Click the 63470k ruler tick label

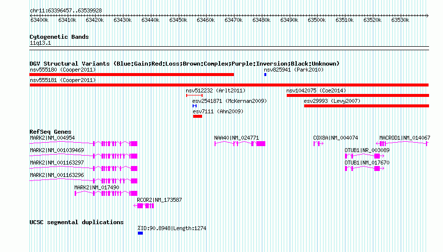click(233, 20)
